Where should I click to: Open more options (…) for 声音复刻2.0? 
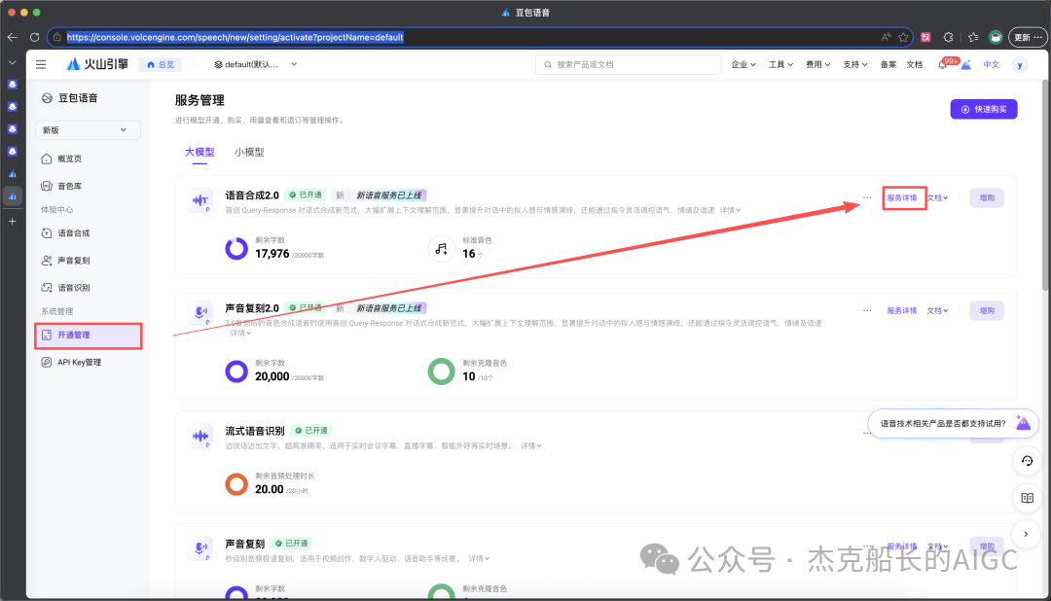tap(867, 310)
